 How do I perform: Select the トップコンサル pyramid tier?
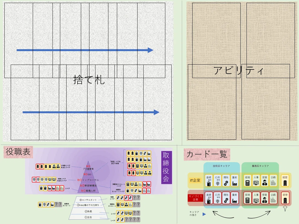click(88, 180)
